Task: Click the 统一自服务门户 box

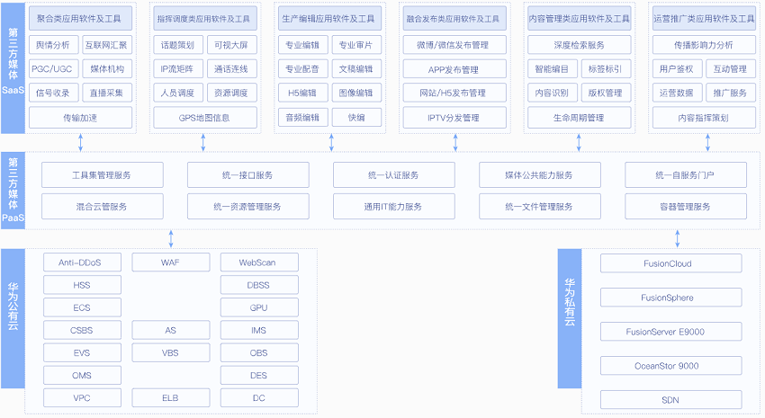Action: tap(686, 175)
